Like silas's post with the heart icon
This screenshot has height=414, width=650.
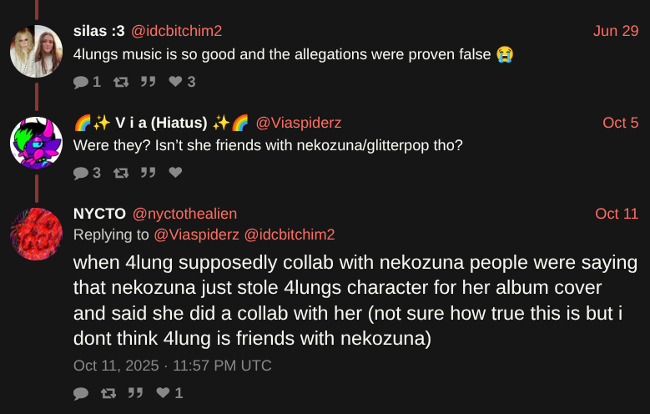[x=175, y=82]
